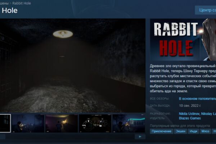Click the ДАТА ВЫХОДА label
The width and height of the screenshot is (216, 144).
point(160,106)
